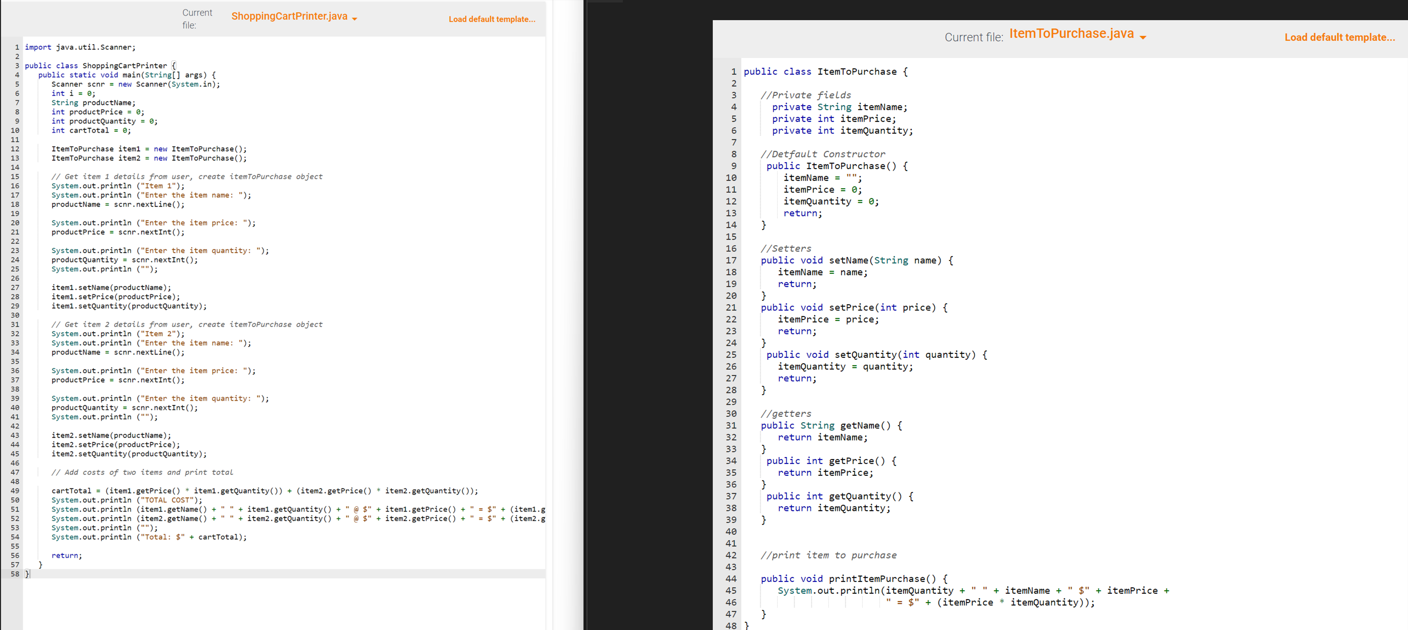Image resolution: width=1408 pixels, height=630 pixels.
Task: Place cursor on import java.util.Scanner line
Action: [80, 48]
